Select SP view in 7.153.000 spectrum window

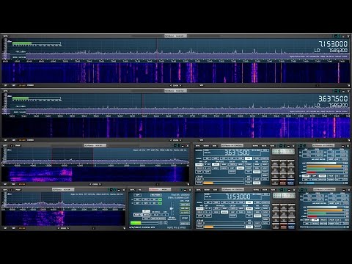(5, 85)
